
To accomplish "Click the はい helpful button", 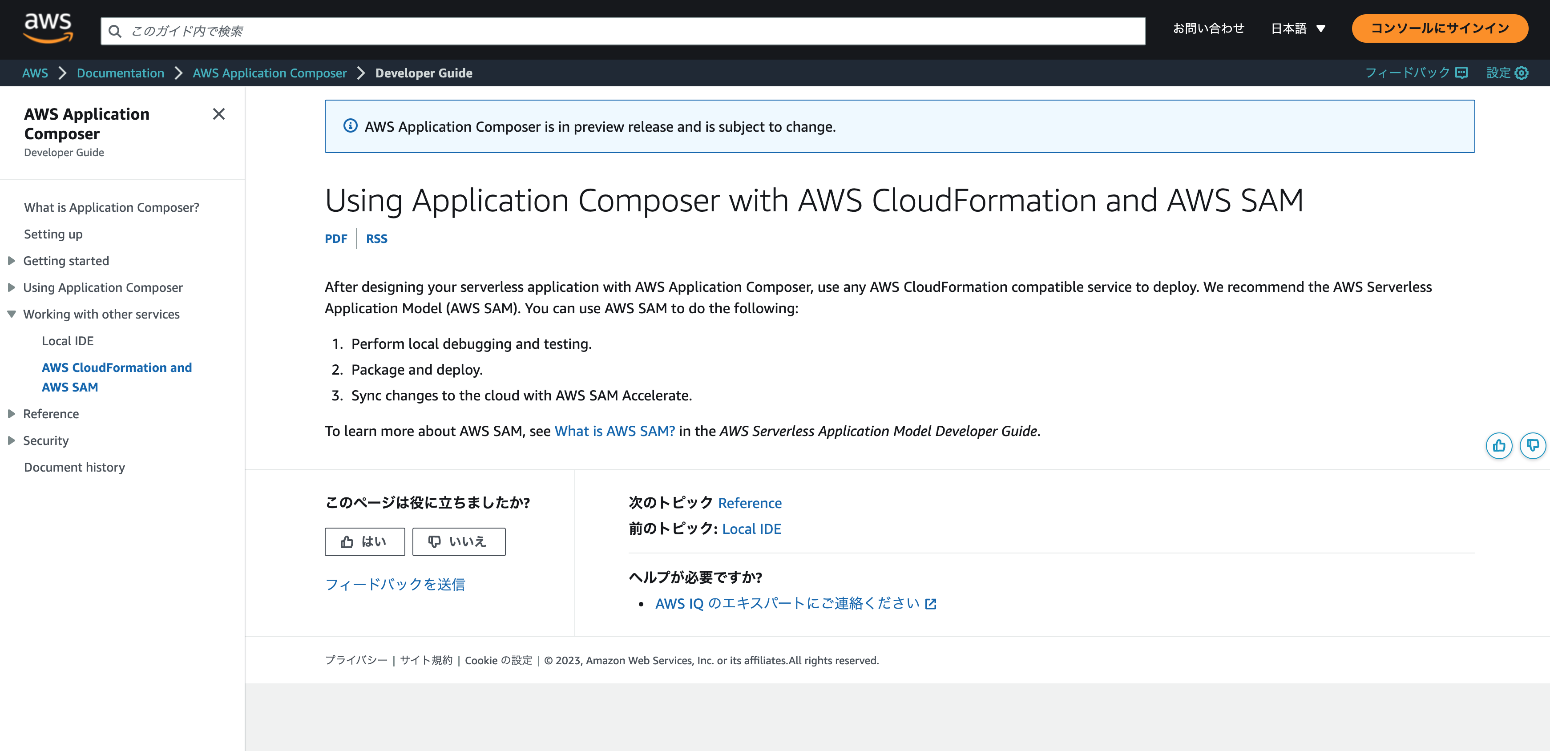I will (365, 541).
